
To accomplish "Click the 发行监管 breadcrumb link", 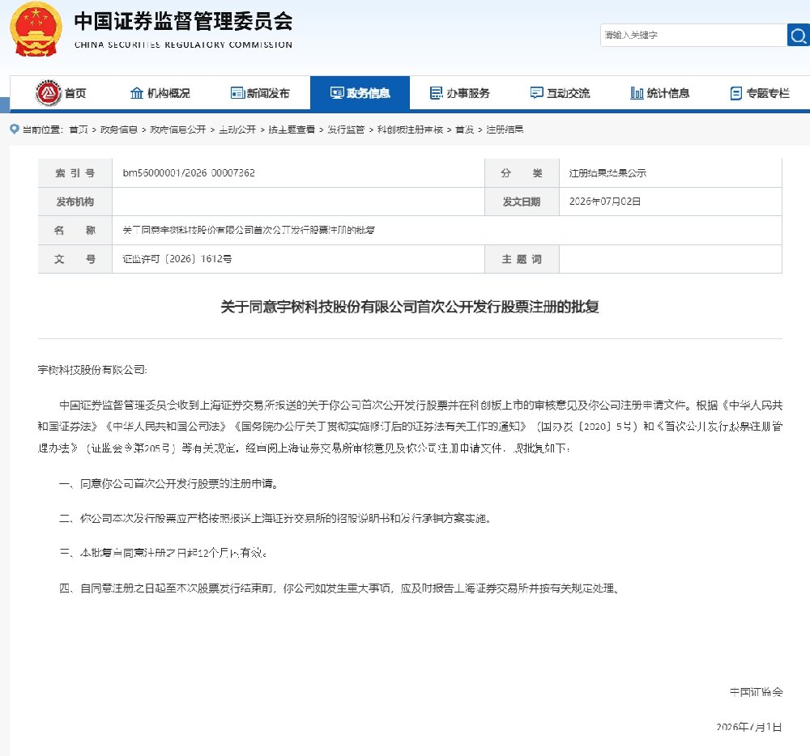I will pyautogui.click(x=346, y=130).
